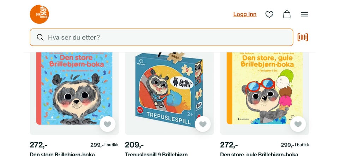
Task: Open the shopping bag cart icon
Action: 287,14
